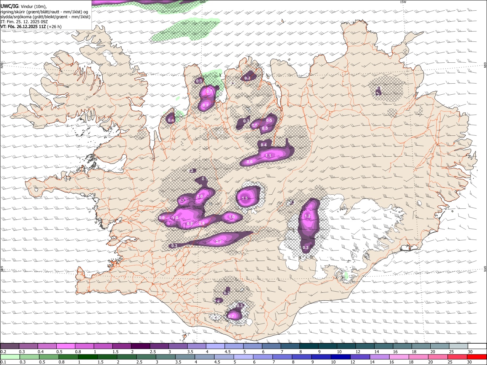Click the 0.2 dark plum swatch in the top snow scale
The image size is (487, 365).
click(x=10, y=346)
